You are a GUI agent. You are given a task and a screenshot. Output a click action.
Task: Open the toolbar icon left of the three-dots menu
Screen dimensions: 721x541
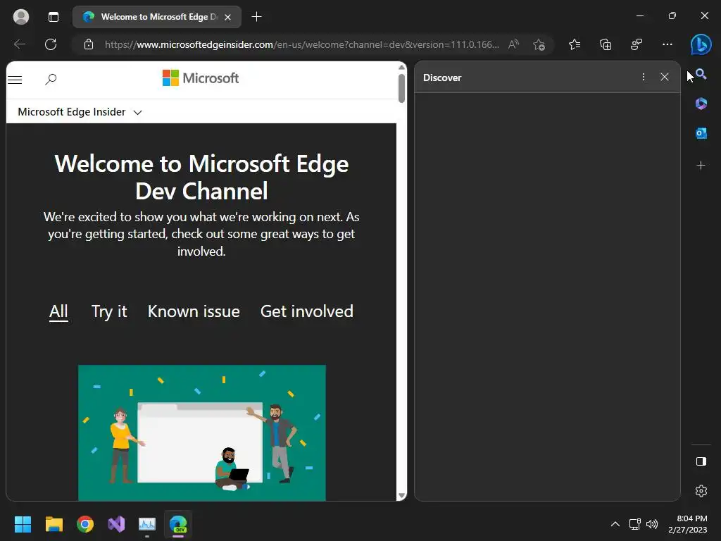(637, 44)
